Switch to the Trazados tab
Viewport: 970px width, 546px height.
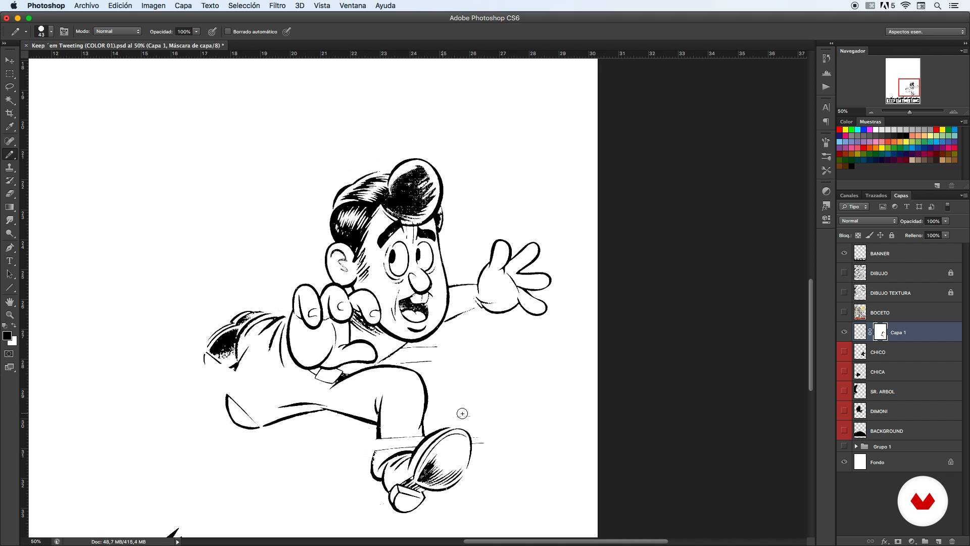(876, 195)
